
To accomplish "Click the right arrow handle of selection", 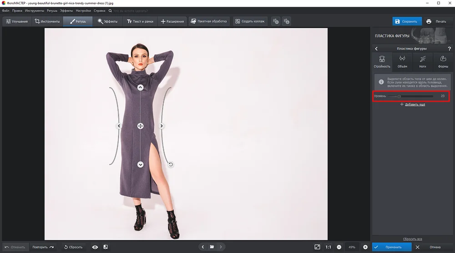I will click(x=162, y=126).
